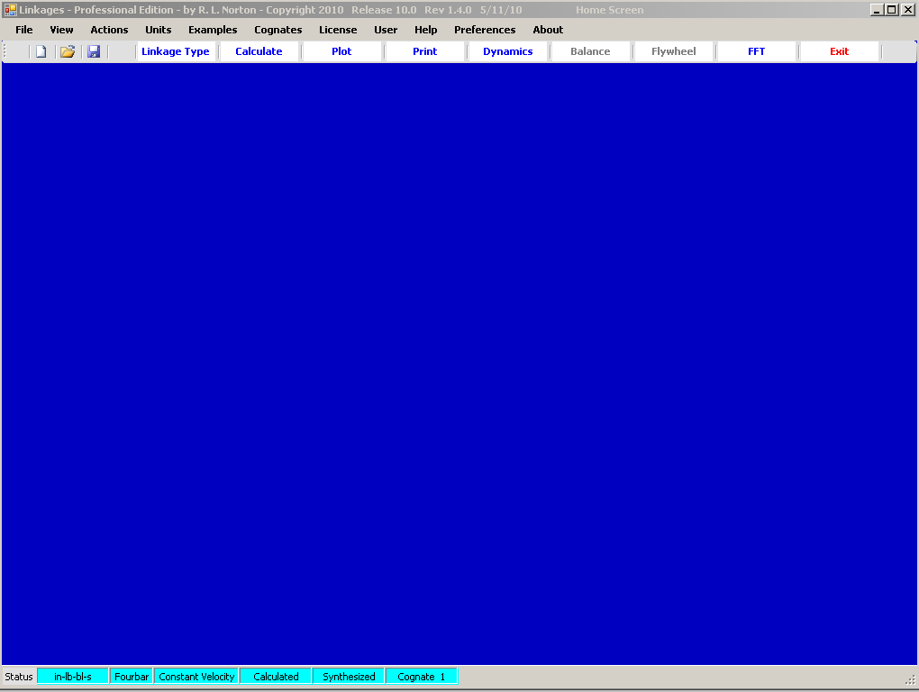Open the License menu
The image size is (919, 692).
pyautogui.click(x=338, y=30)
